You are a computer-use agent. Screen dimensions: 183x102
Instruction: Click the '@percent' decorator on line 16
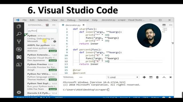pyautogui.click(x=79, y=73)
